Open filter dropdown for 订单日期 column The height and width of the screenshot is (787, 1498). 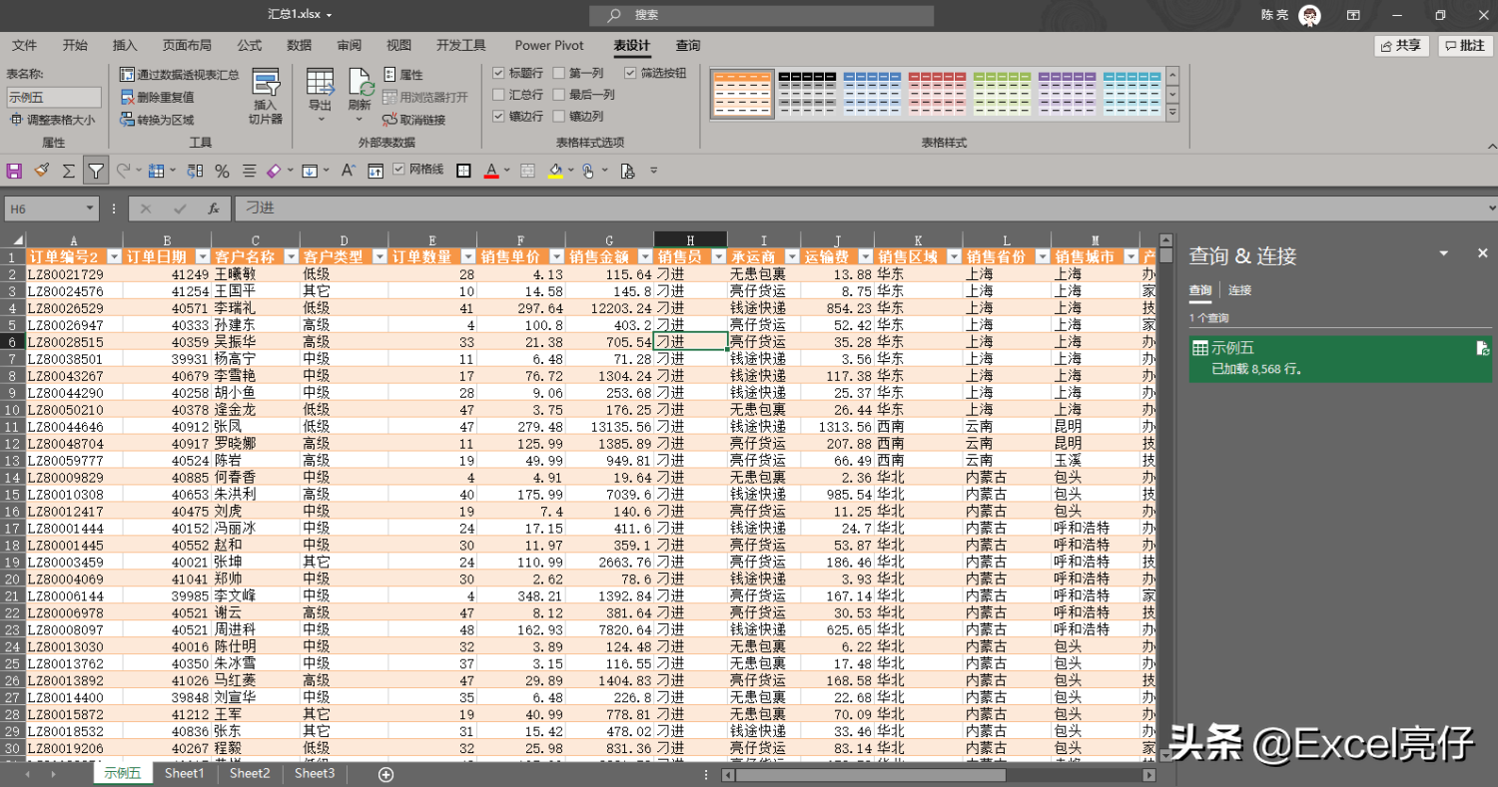pyautogui.click(x=203, y=256)
